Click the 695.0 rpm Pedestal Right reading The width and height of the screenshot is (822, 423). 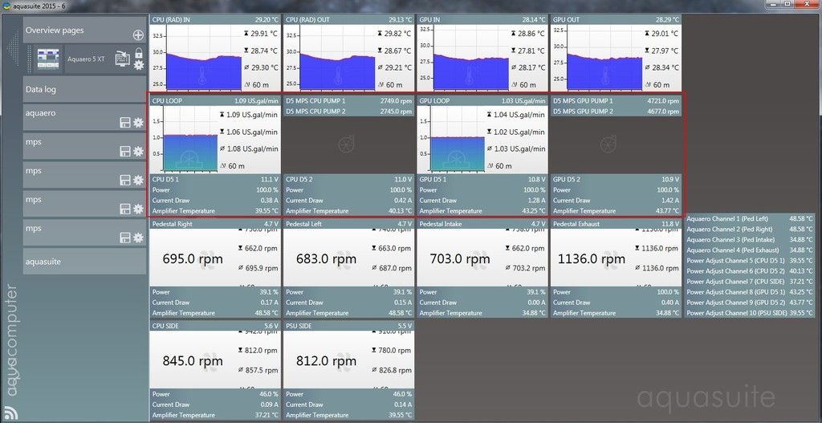(x=193, y=258)
